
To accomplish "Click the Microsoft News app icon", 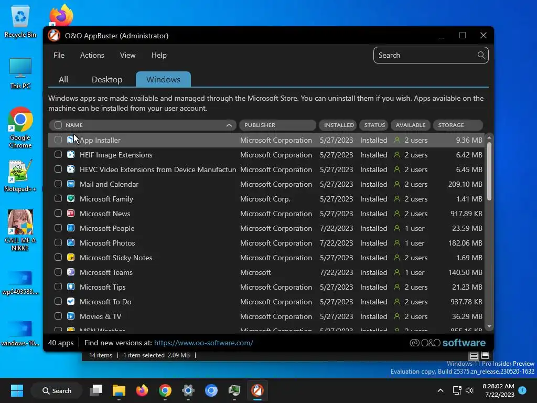I will coord(71,214).
